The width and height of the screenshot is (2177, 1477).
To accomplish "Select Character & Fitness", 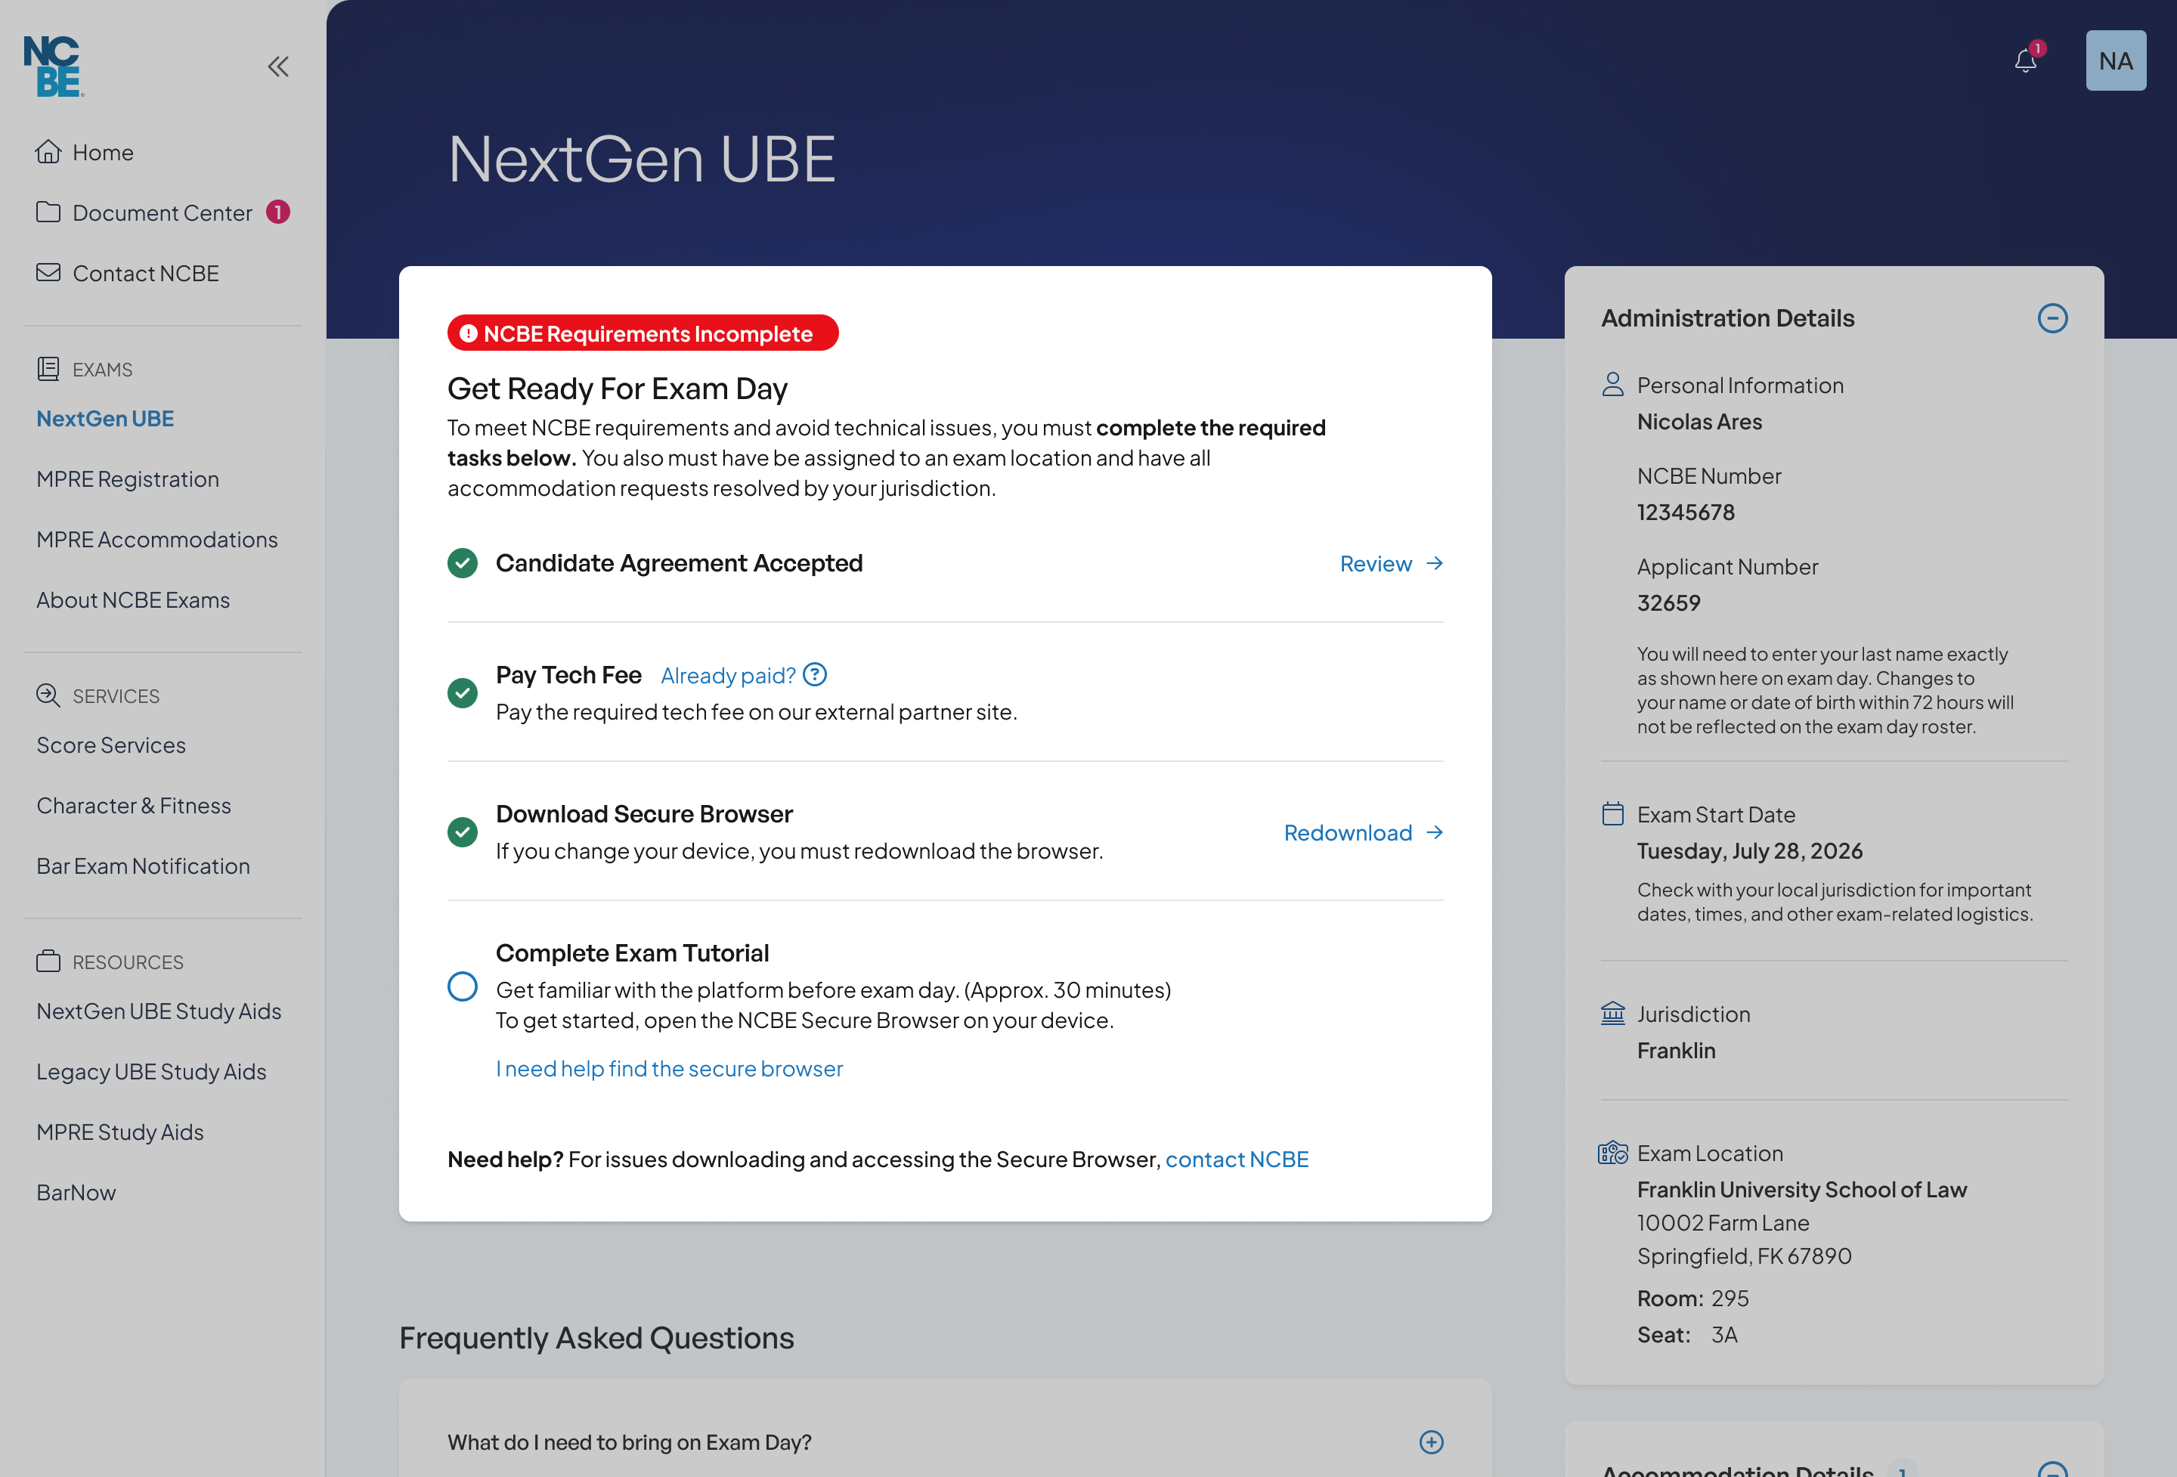I will (x=133, y=806).
